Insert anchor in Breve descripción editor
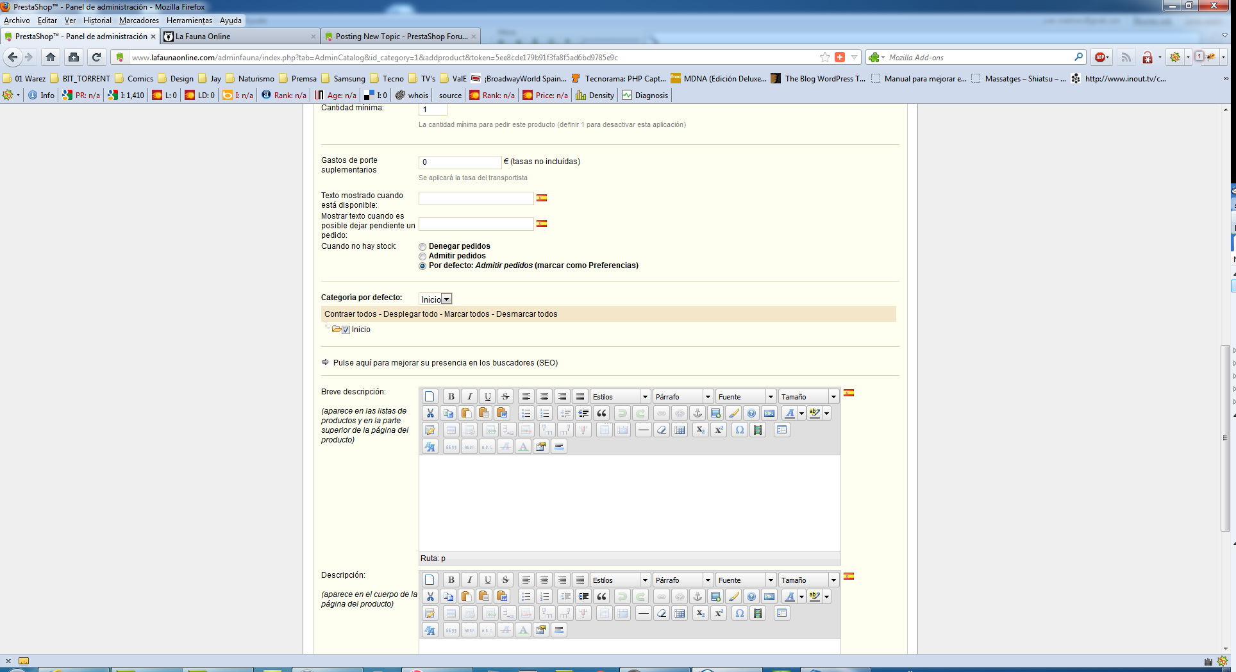The image size is (1236, 672). click(x=697, y=413)
